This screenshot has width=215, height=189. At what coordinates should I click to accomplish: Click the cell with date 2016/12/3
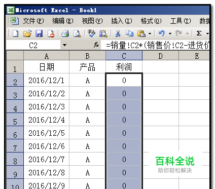pos(47,106)
